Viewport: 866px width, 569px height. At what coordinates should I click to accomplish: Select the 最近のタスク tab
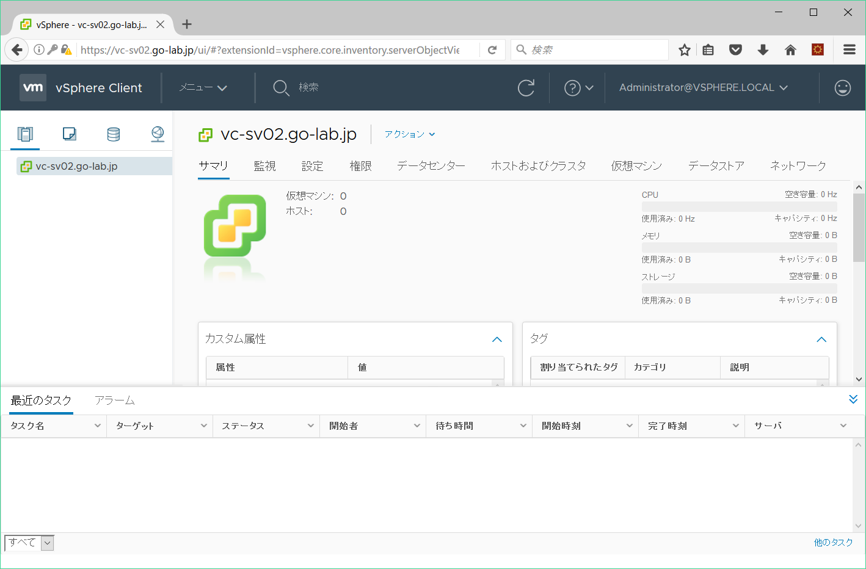pyautogui.click(x=42, y=400)
